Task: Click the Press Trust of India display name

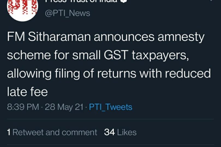Action: click(82, 1)
